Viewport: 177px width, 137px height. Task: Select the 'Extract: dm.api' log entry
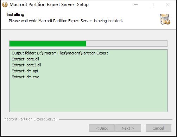coord(25,71)
